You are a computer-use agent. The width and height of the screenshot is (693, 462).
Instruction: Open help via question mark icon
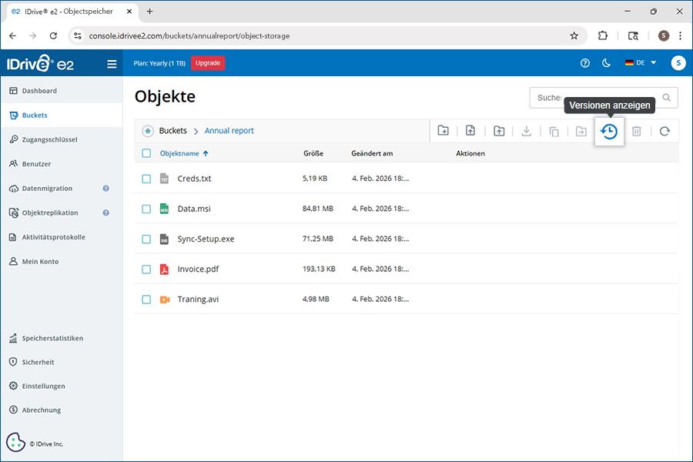tap(585, 63)
